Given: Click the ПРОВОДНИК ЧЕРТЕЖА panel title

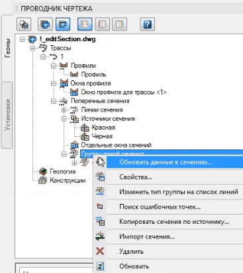Looking at the screenshot, I should (x=56, y=9).
